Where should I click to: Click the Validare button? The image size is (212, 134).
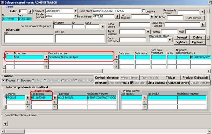(182, 42)
